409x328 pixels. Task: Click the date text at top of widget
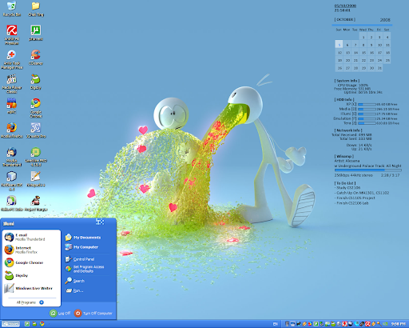(345, 6)
